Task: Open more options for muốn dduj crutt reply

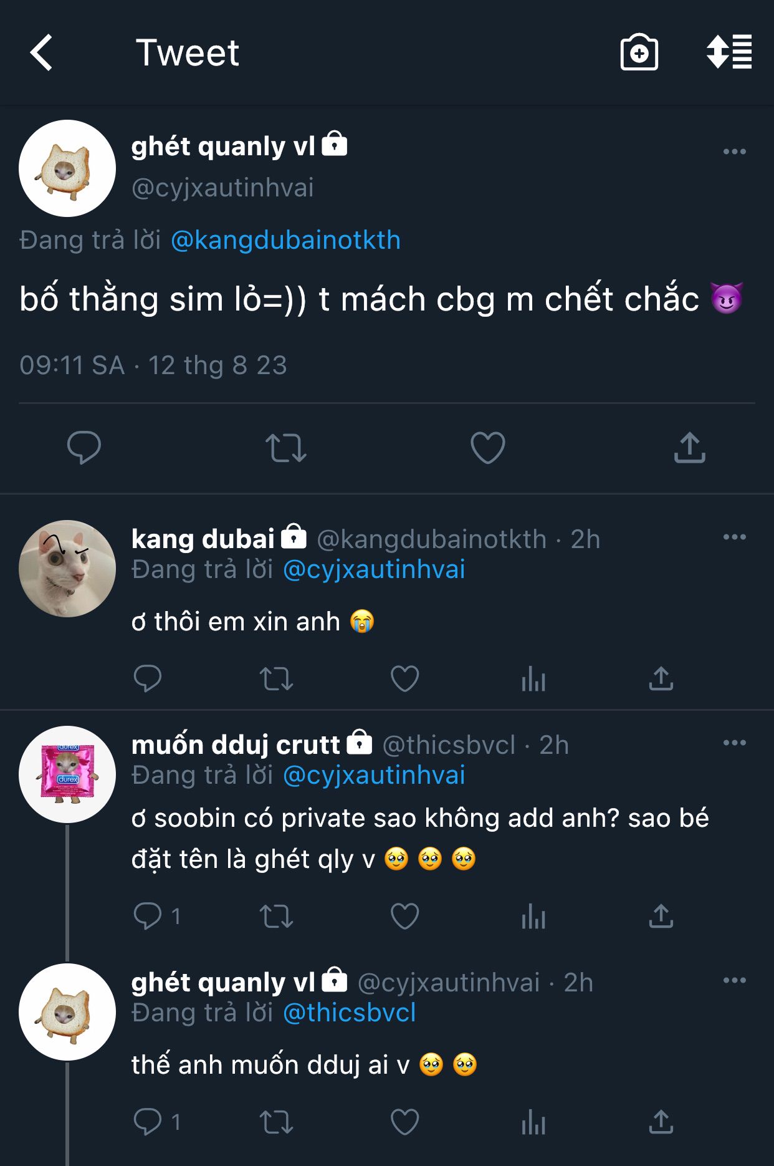Action: pyautogui.click(x=734, y=743)
